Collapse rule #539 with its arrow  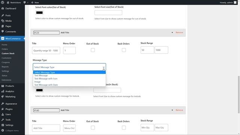tap(172, 33)
